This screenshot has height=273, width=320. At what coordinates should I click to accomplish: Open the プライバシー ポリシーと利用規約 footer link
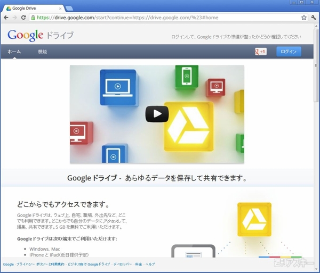[40, 264]
